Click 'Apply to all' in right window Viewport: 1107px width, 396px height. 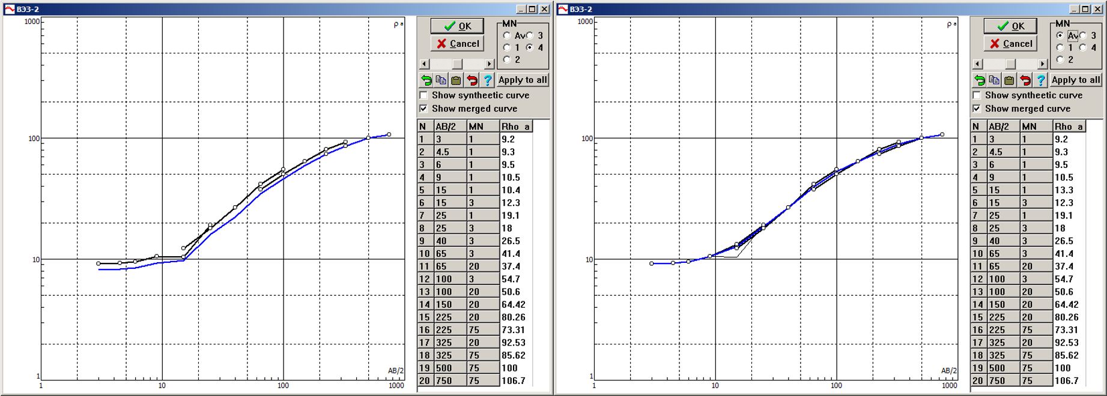pos(1076,80)
